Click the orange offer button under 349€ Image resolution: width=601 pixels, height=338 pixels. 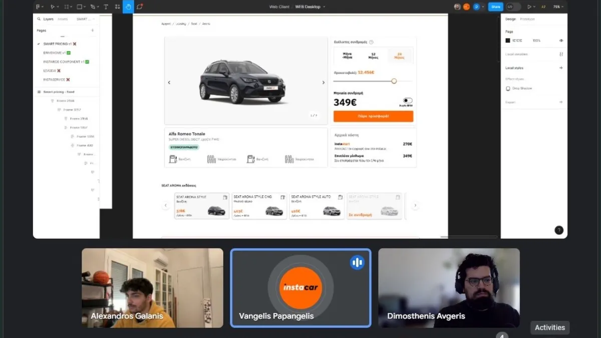click(x=373, y=116)
